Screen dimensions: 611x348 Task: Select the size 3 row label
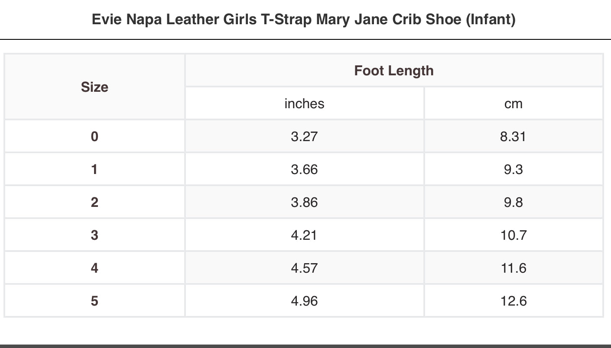pyautogui.click(x=94, y=235)
